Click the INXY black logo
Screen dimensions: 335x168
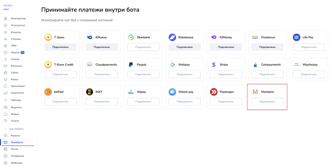[x=90, y=92]
